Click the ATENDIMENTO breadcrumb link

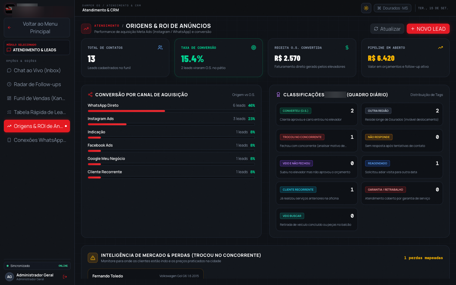(107, 26)
